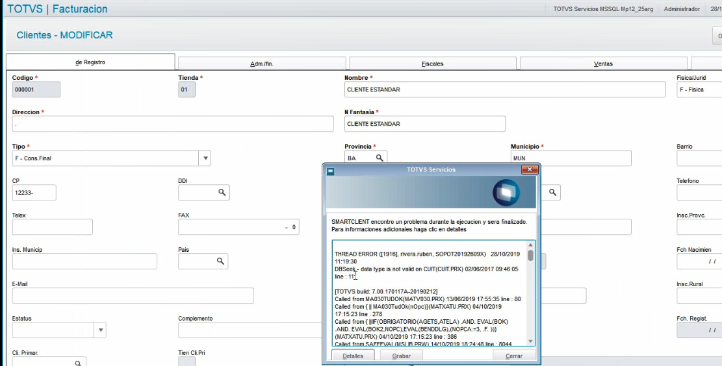
Task: Click the Complemento input field
Action: [250, 330]
